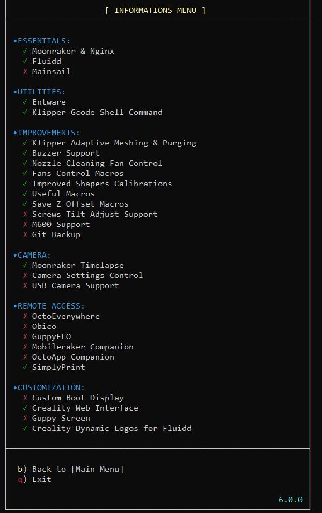322x513 pixels.
Task: Click the checkmark next to Moonraker Timelapse
Action: coord(25,265)
